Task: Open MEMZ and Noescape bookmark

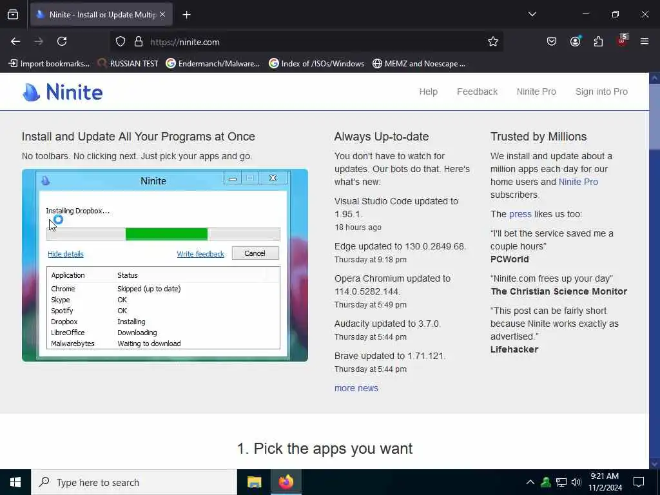Action: (x=419, y=64)
